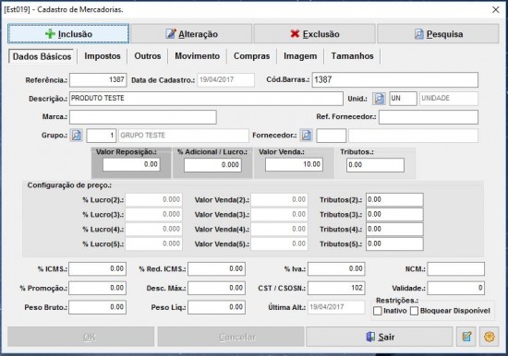Click the Inclusão button
508x356 pixels.
click(68, 33)
